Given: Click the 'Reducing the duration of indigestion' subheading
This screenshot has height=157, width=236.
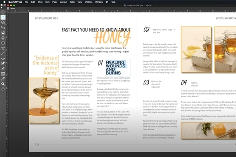Looking at the screenshot, I should click(156, 84).
